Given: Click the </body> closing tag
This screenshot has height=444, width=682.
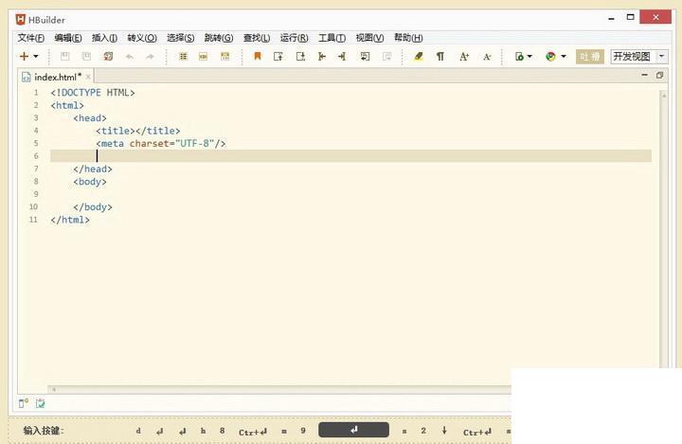Looking at the screenshot, I should [93, 207].
